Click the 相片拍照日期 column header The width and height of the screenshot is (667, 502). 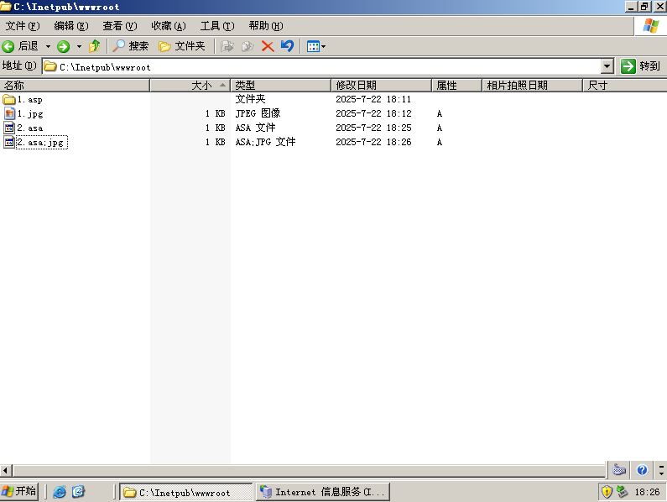[x=532, y=85]
